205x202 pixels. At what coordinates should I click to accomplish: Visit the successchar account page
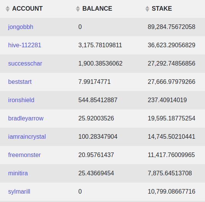click(25, 64)
